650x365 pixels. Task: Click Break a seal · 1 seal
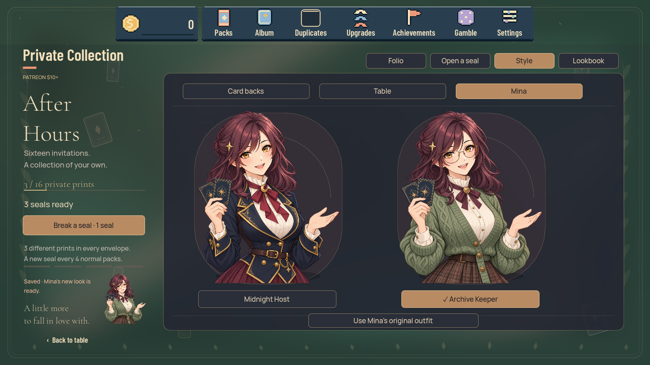click(84, 225)
